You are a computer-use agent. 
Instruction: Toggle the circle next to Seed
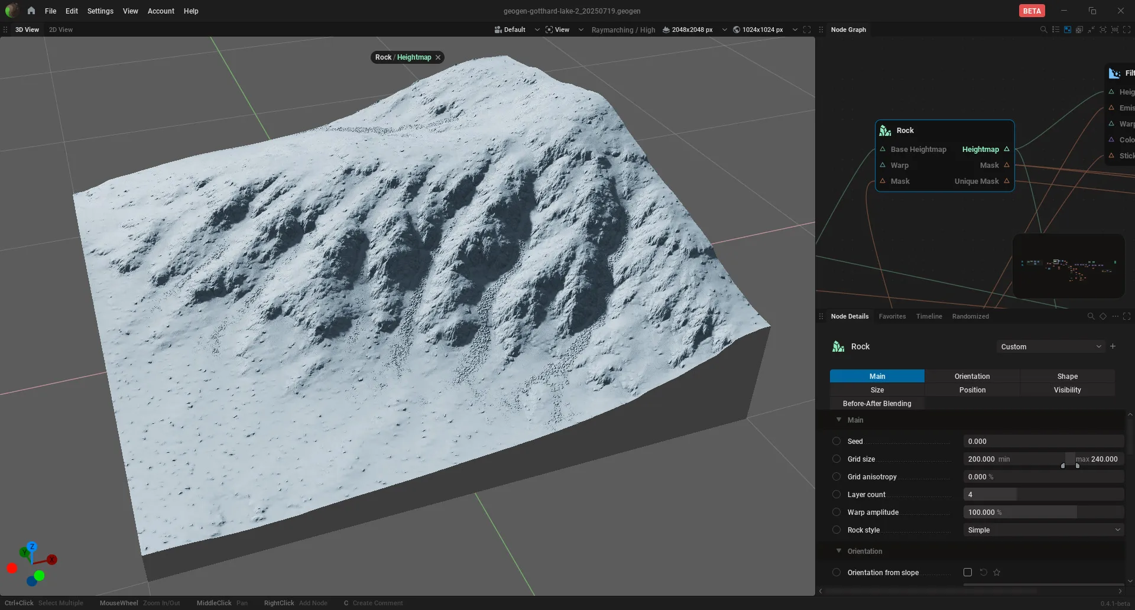pos(836,441)
